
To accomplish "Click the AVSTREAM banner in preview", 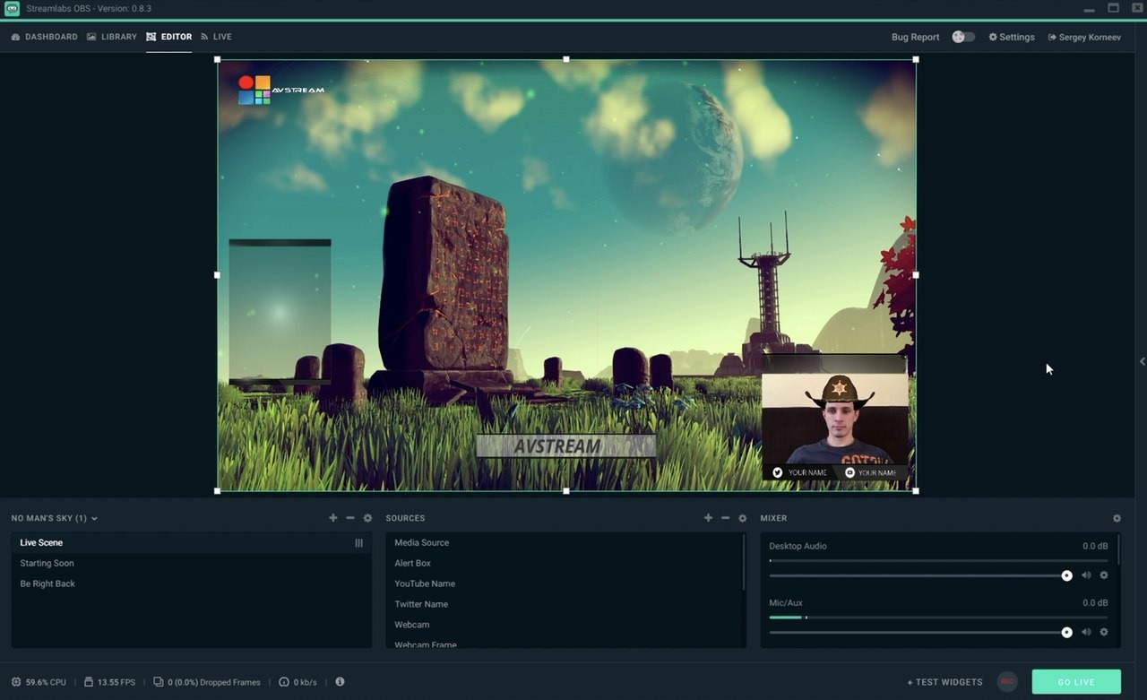I will (x=565, y=446).
